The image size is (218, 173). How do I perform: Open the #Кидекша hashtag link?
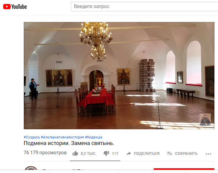94,137
